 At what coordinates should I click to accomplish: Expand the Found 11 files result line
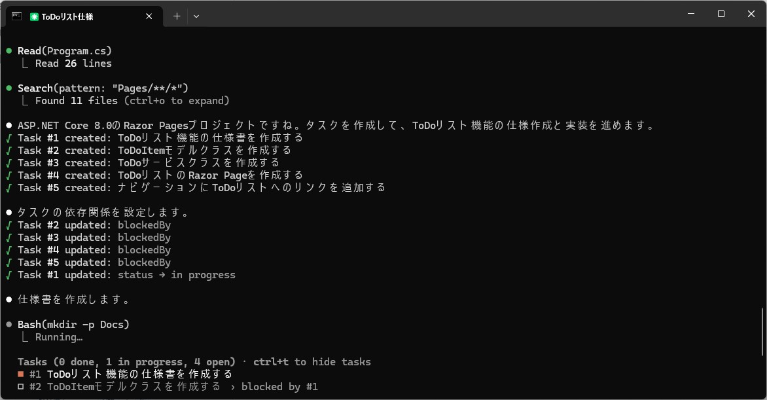pos(132,101)
